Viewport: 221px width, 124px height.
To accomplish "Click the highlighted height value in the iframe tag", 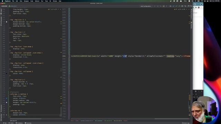I will pyautogui.click(x=125, y=56).
